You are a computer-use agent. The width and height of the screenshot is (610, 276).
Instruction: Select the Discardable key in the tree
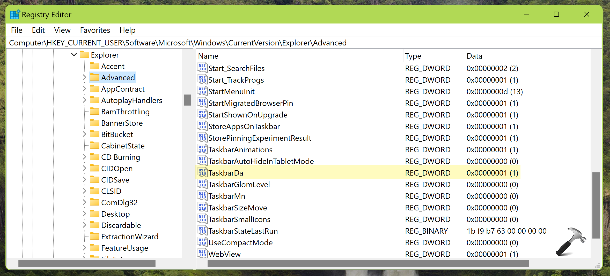click(121, 225)
